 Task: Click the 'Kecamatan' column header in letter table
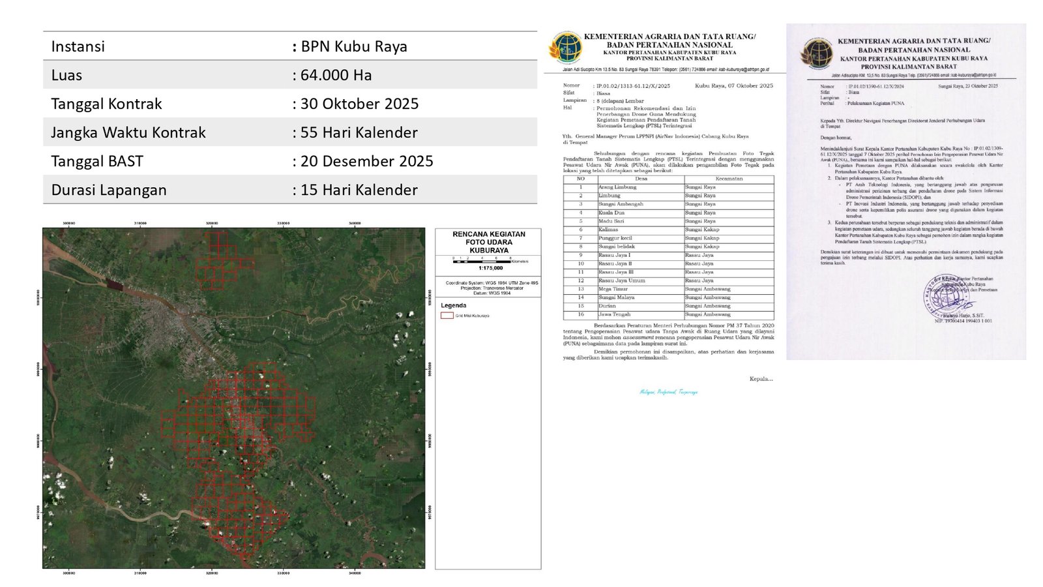[x=728, y=179]
